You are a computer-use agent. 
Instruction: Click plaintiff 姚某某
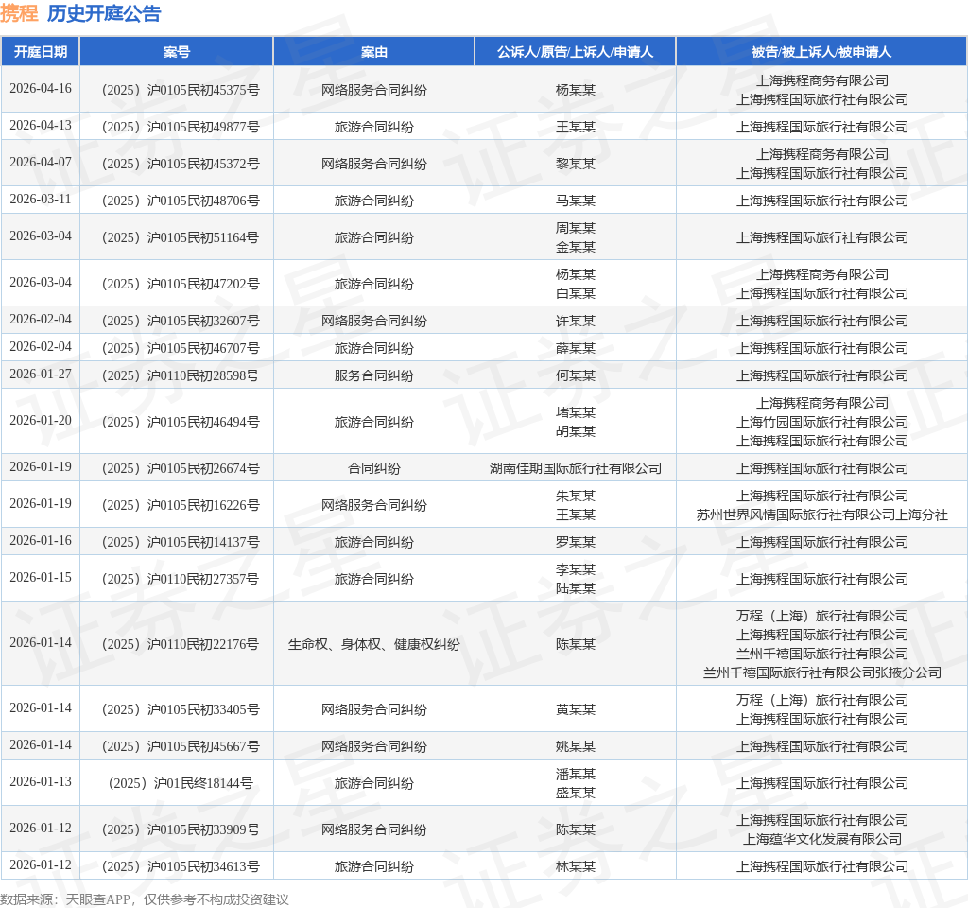point(576,747)
